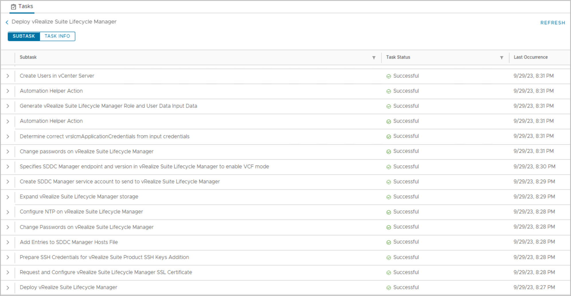The image size is (571, 296).
Task: Refresh the subtask list
Action: (552, 23)
